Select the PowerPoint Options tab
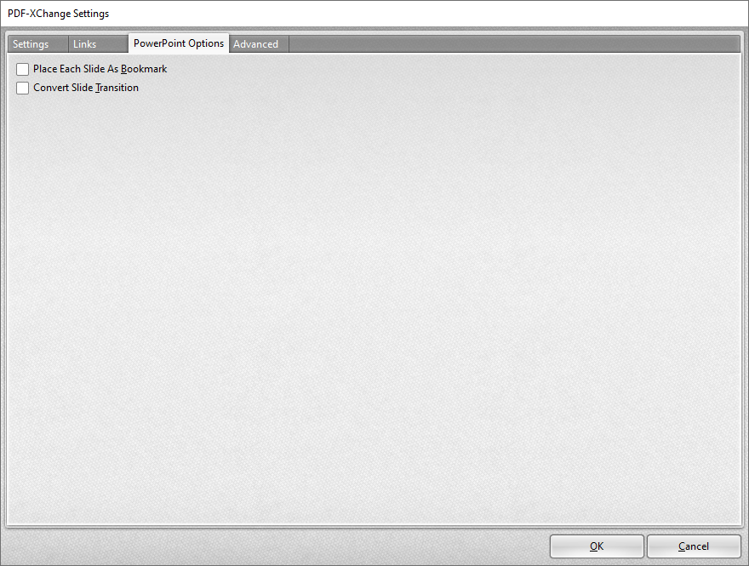This screenshot has width=749, height=566. [178, 43]
